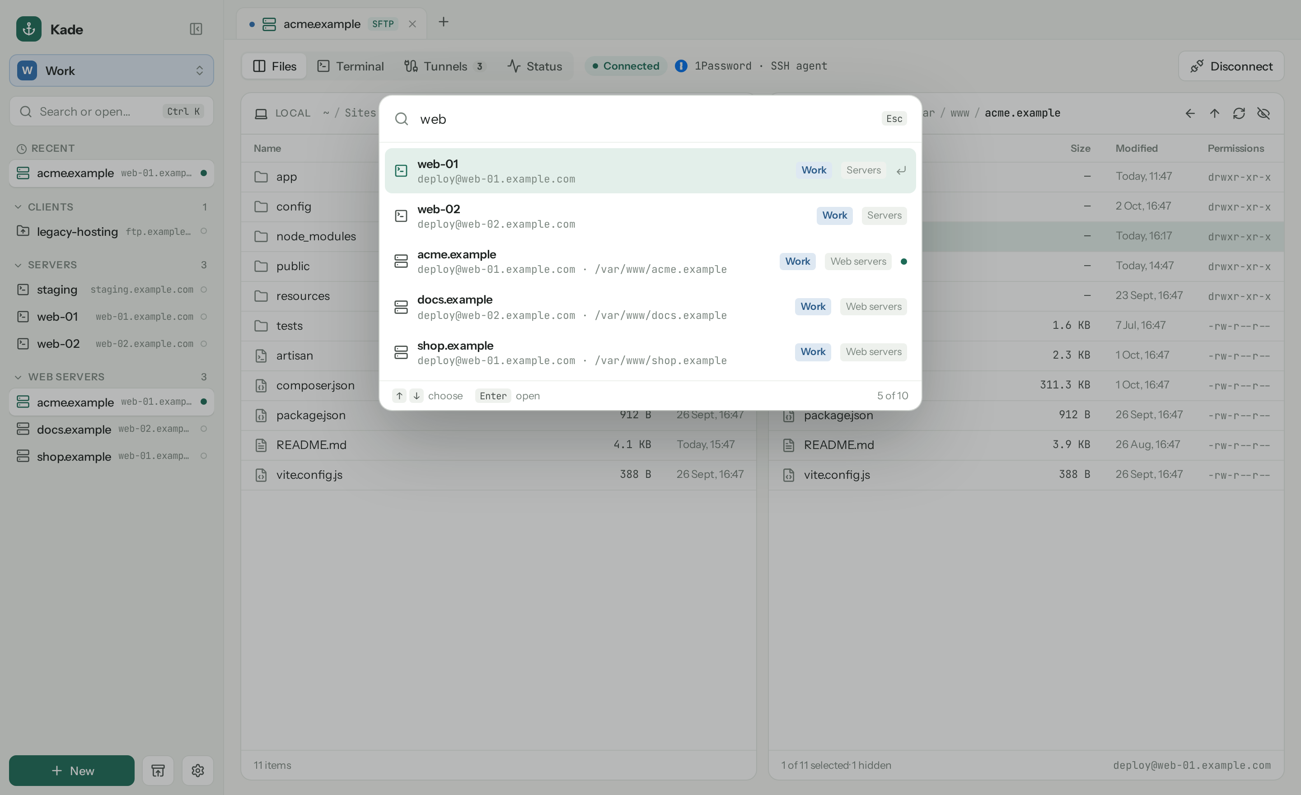Pick docs.example result in the palette
This screenshot has height=795, width=1301.
click(x=650, y=307)
